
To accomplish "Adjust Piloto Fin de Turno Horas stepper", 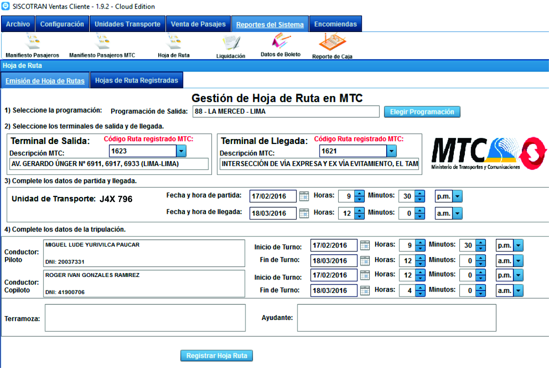I will pyautogui.click(x=420, y=260).
